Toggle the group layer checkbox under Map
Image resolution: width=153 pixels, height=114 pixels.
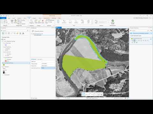point(4,41)
